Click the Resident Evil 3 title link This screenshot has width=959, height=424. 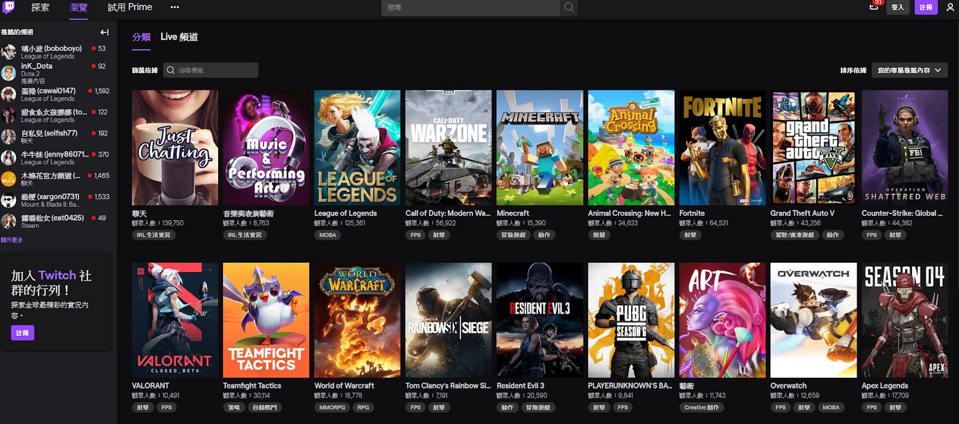[521, 386]
